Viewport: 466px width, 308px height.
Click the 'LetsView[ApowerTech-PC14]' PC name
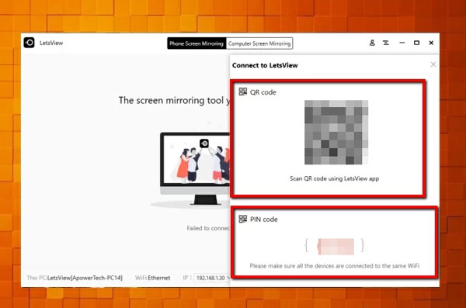[x=85, y=278]
